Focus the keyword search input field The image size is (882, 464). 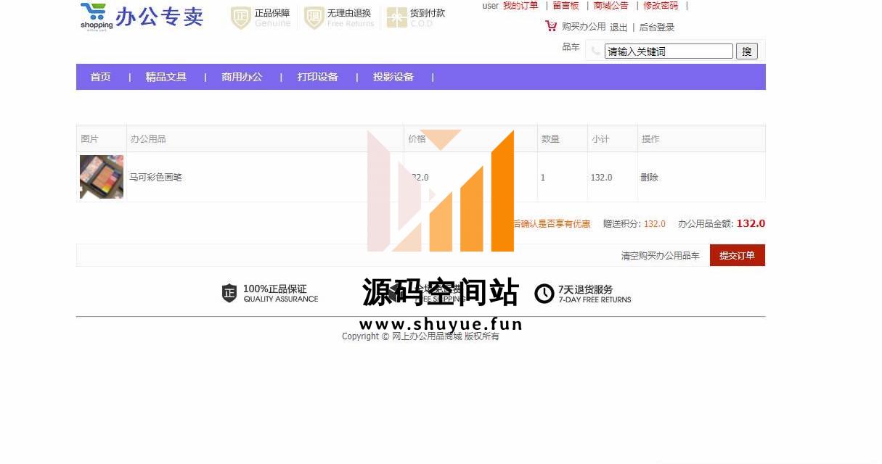click(669, 51)
